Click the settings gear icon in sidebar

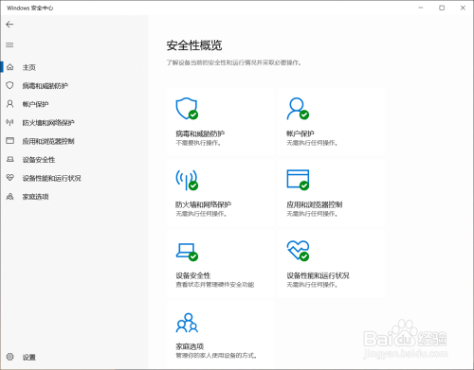pos(10,357)
